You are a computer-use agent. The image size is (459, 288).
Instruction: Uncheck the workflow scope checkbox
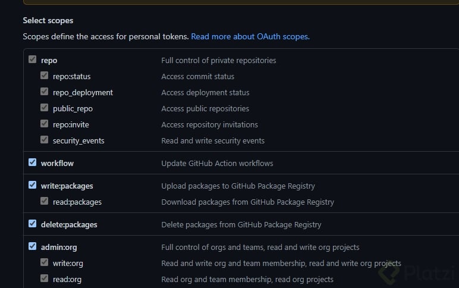(x=32, y=162)
